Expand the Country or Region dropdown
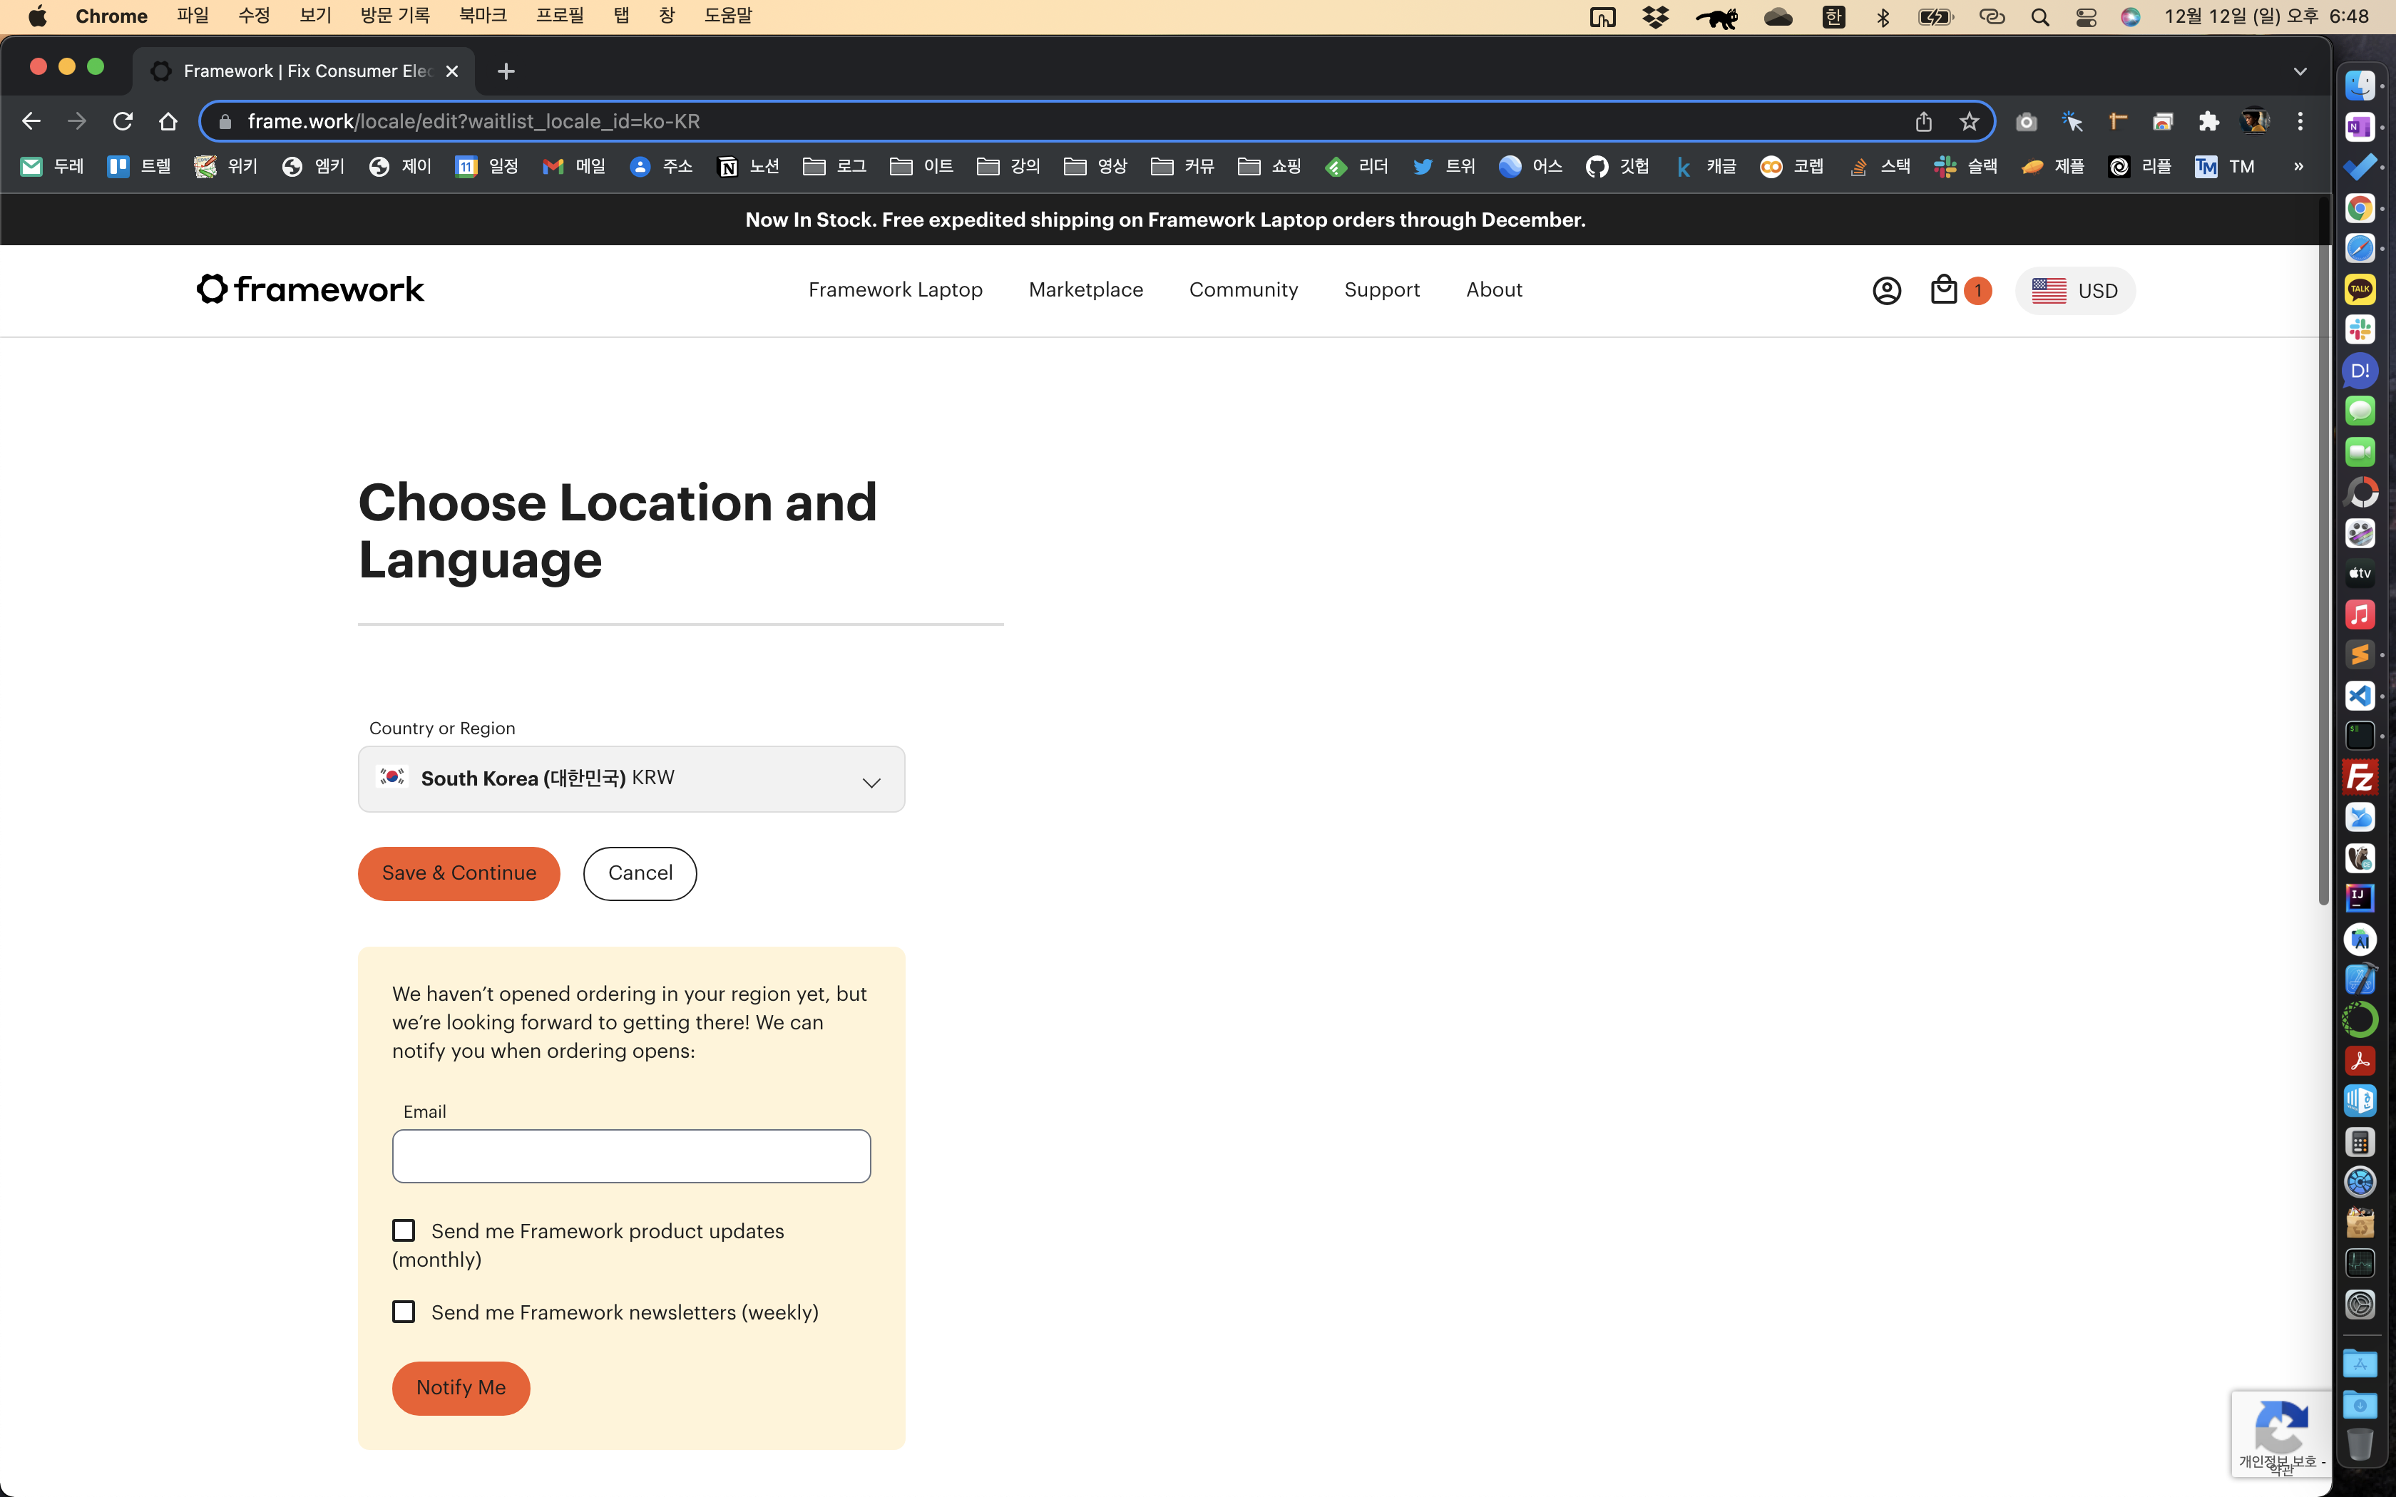2396x1497 pixels. pos(630,779)
